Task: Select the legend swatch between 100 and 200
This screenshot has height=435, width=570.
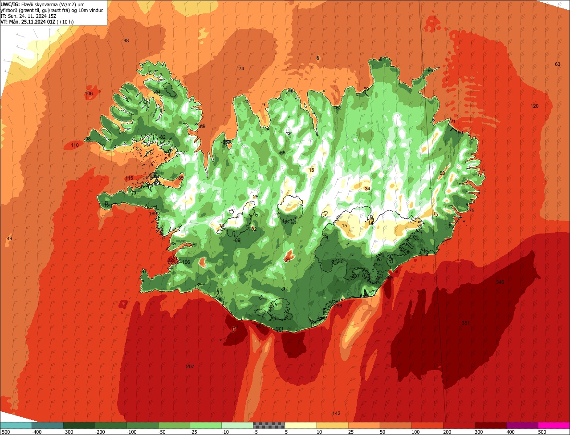Action: click(x=427, y=425)
